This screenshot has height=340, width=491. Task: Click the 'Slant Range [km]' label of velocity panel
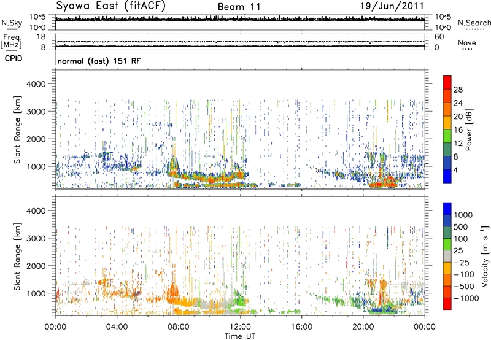pos(17,257)
